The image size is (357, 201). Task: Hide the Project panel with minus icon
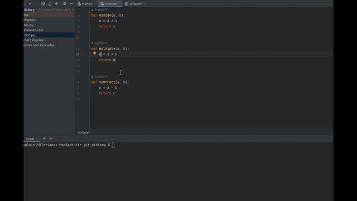pos(71,4)
